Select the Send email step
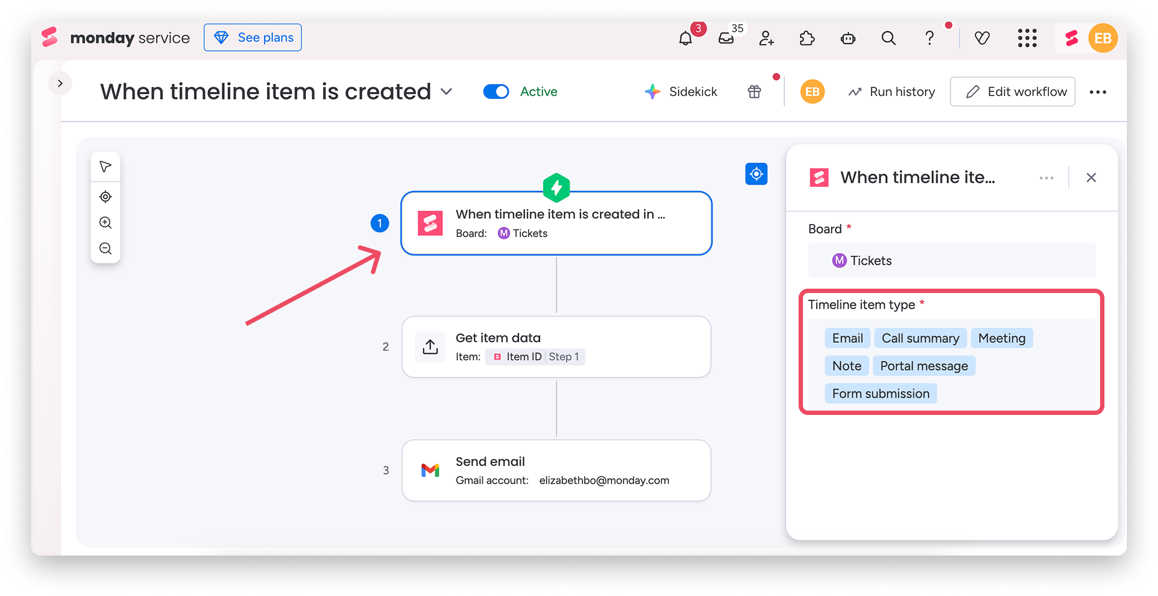1158x596 pixels. 556,470
